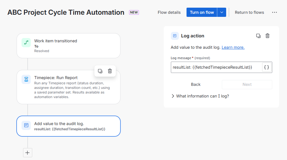287x160 pixels.
Task: Duplicate the Timepiece Run Report step
Action: [x=100, y=71]
